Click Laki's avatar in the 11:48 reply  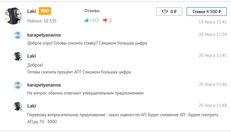tap(18, 106)
